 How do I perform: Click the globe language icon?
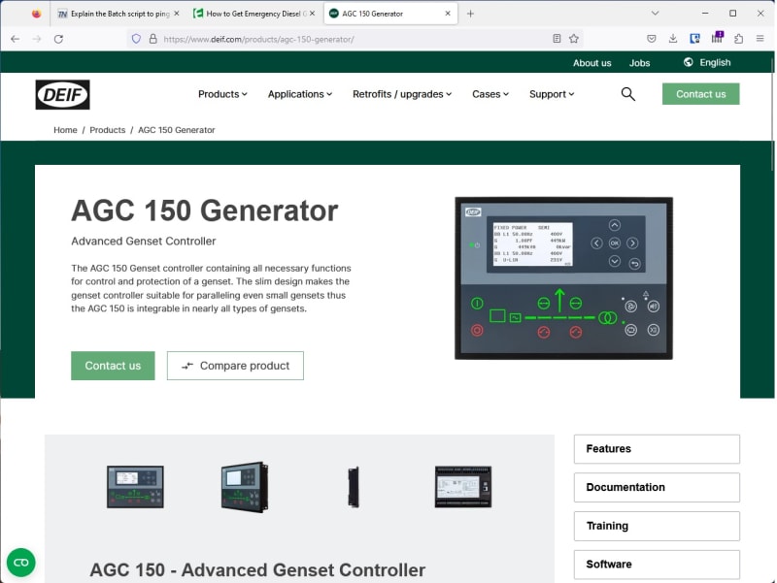(x=688, y=62)
